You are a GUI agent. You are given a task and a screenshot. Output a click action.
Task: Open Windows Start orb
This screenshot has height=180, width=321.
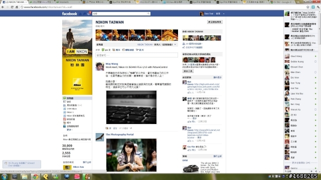[x=5, y=176]
